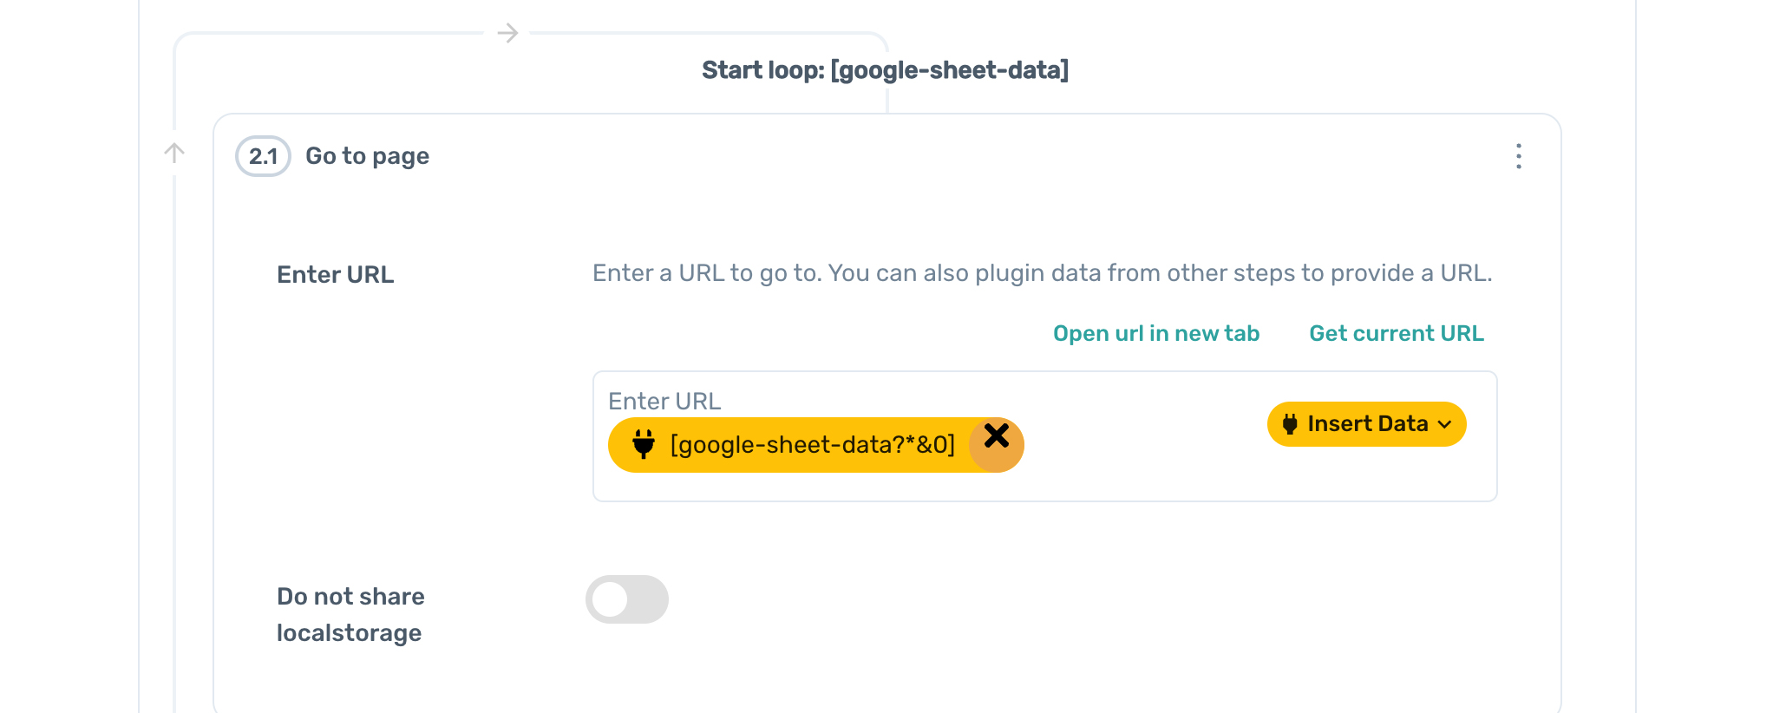Open the Insert Data dropdown by its label
The width and height of the screenshot is (1773, 713).
coord(1367,424)
